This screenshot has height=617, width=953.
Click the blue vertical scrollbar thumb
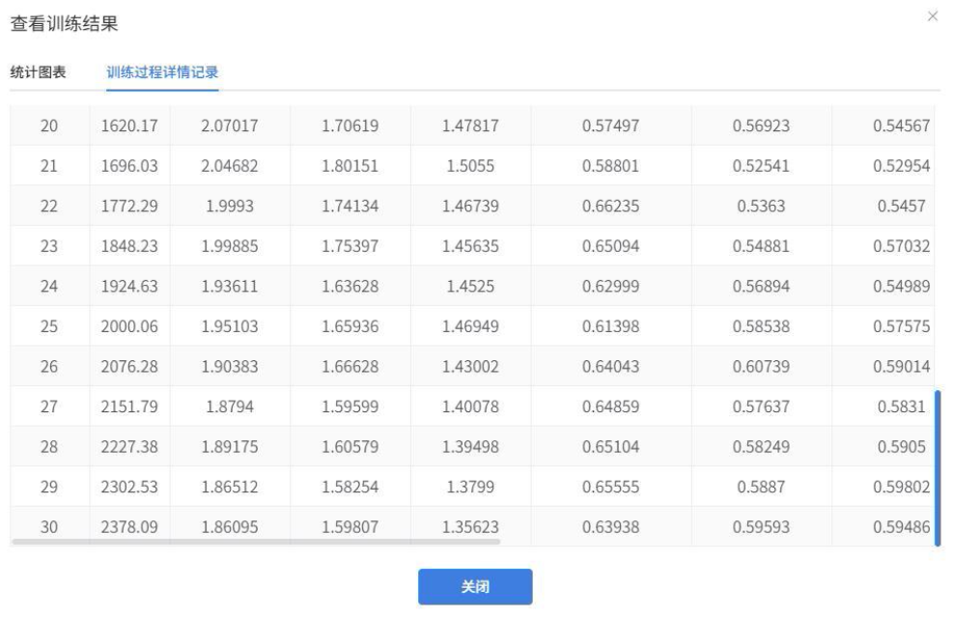pos(937,467)
